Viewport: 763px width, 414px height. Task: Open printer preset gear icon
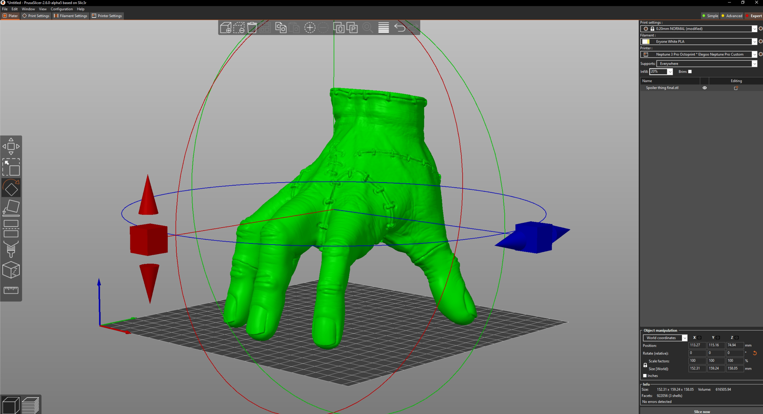760,54
